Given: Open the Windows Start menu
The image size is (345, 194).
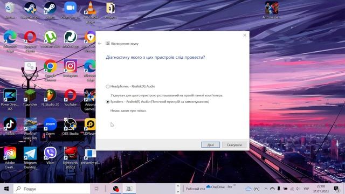Looking at the screenshot, I should pos(6,189).
